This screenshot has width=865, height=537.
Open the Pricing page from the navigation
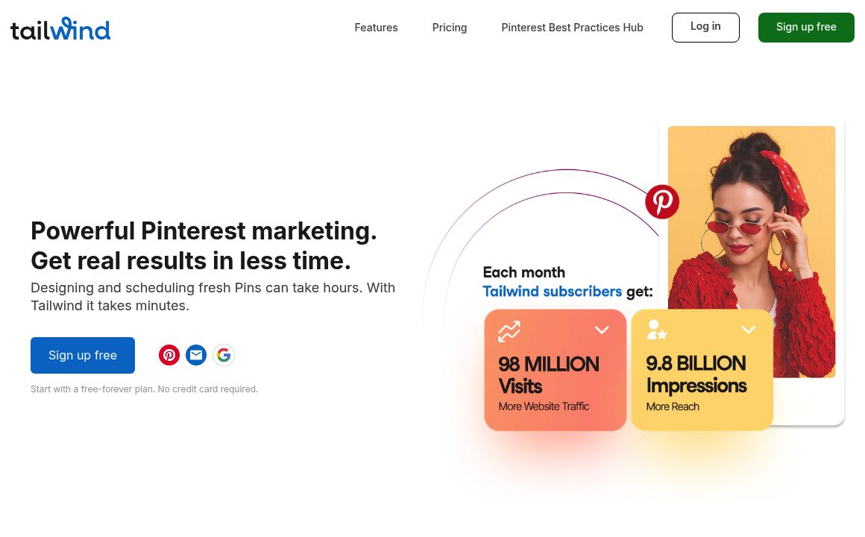point(450,28)
